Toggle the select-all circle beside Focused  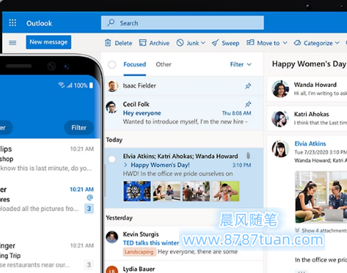(112, 64)
